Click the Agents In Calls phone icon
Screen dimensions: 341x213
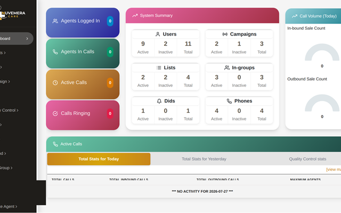tap(55, 52)
